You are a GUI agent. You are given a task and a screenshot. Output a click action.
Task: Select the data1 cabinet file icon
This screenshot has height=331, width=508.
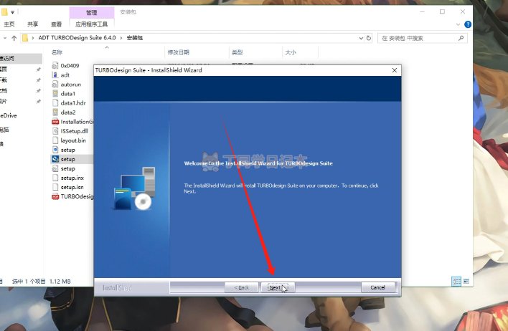coord(55,93)
